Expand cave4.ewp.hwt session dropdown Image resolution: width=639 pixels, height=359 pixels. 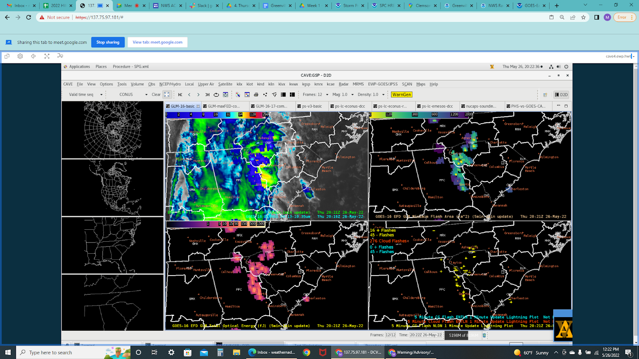(634, 56)
